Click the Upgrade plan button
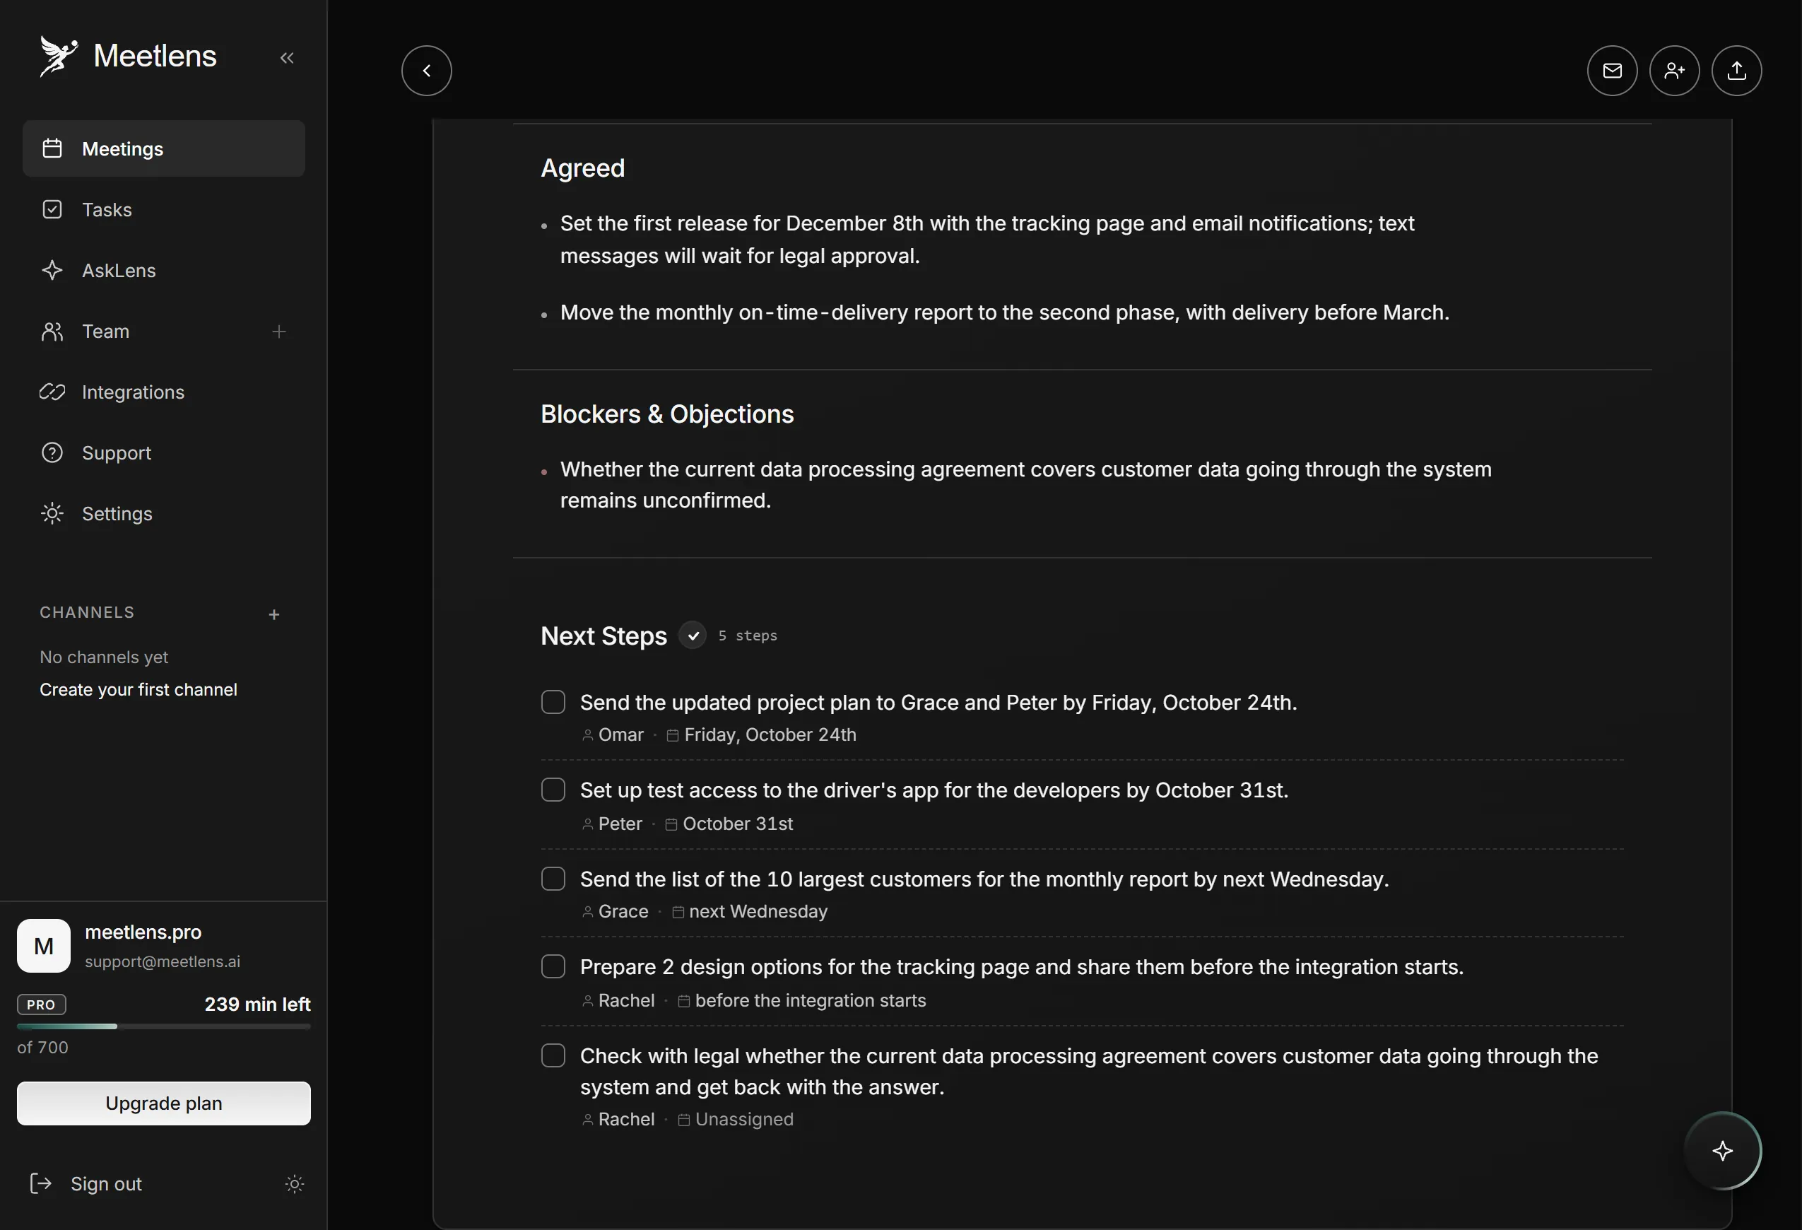1802x1230 pixels. [164, 1103]
